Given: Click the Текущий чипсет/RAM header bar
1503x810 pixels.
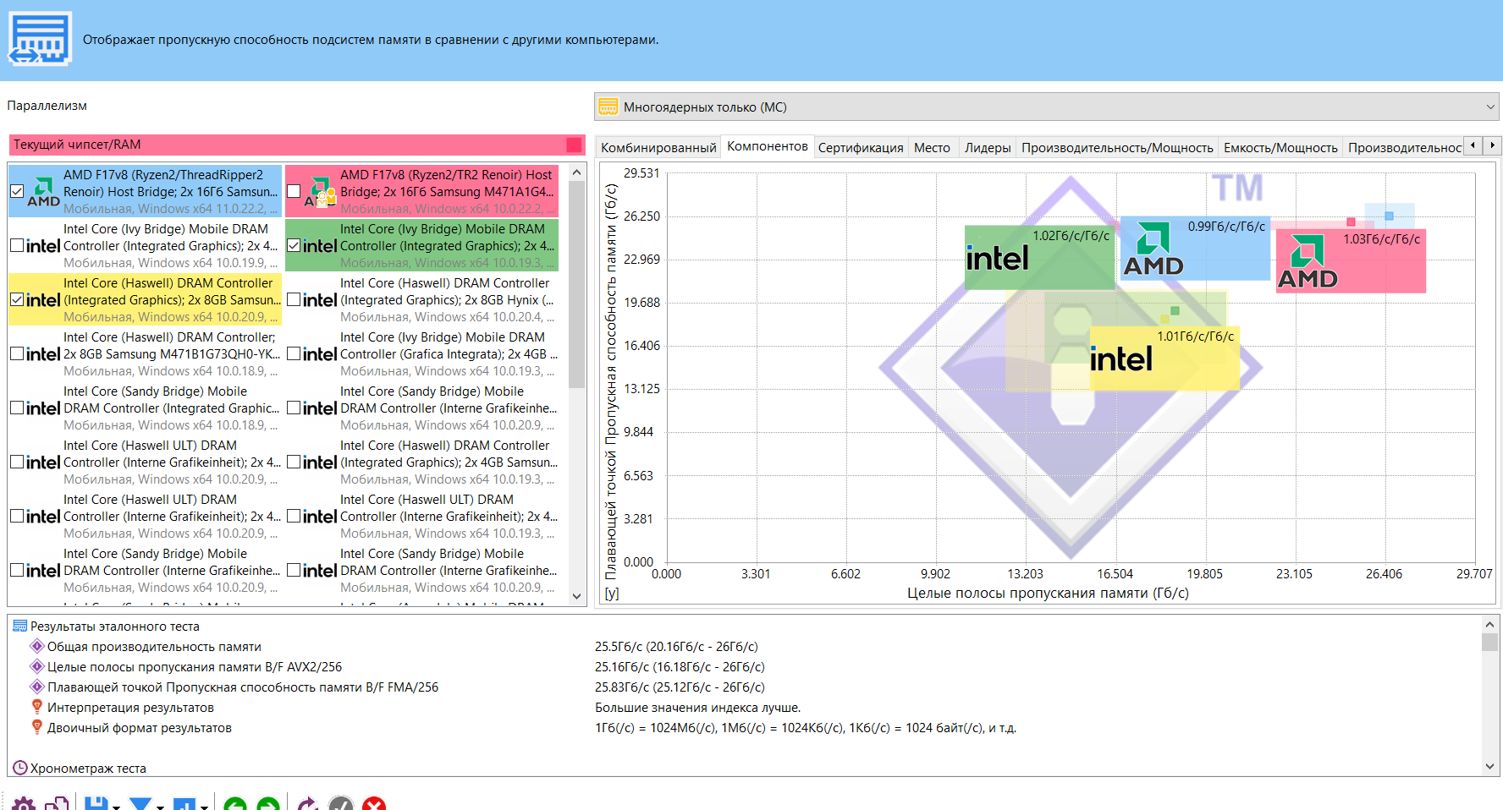Looking at the screenshot, I should coord(297,145).
